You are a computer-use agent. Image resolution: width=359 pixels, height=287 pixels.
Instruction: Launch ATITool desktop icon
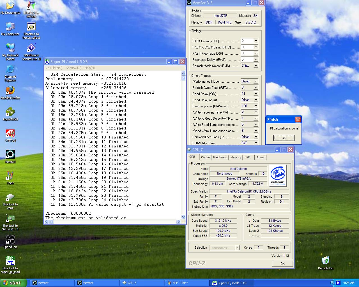(10, 135)
